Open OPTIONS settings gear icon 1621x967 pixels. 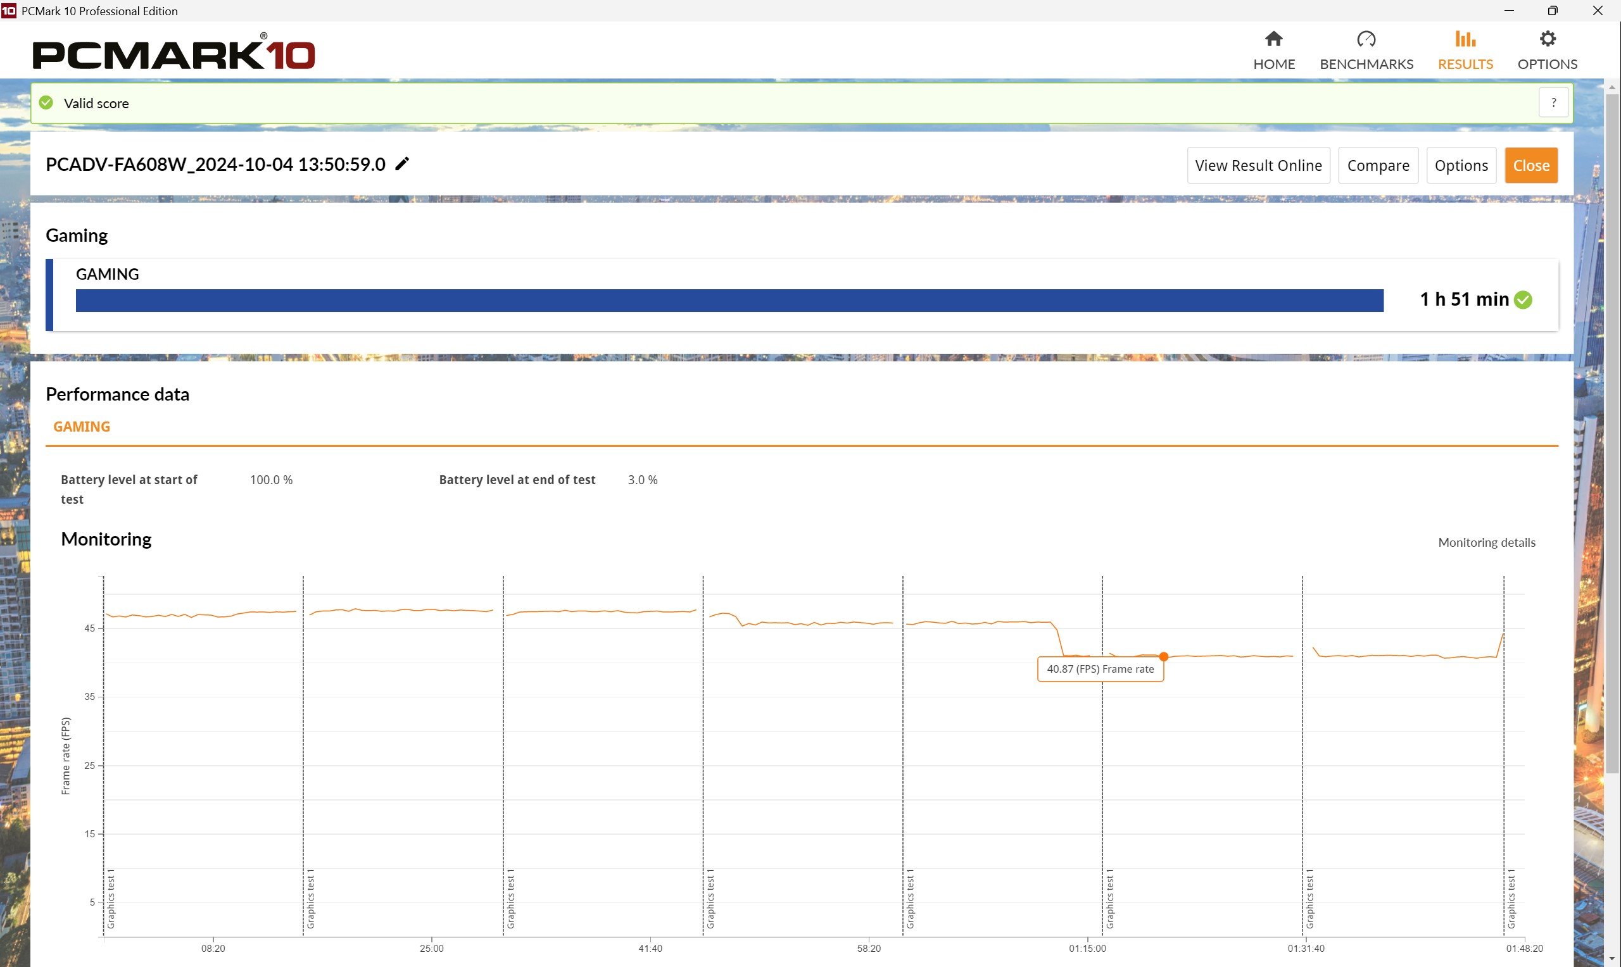click(1546, 38)
